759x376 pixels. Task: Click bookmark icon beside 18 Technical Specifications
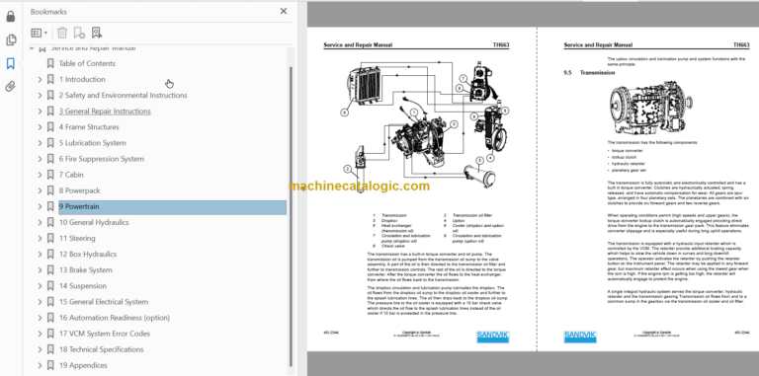pyautogui.click(x=50, y=350)
